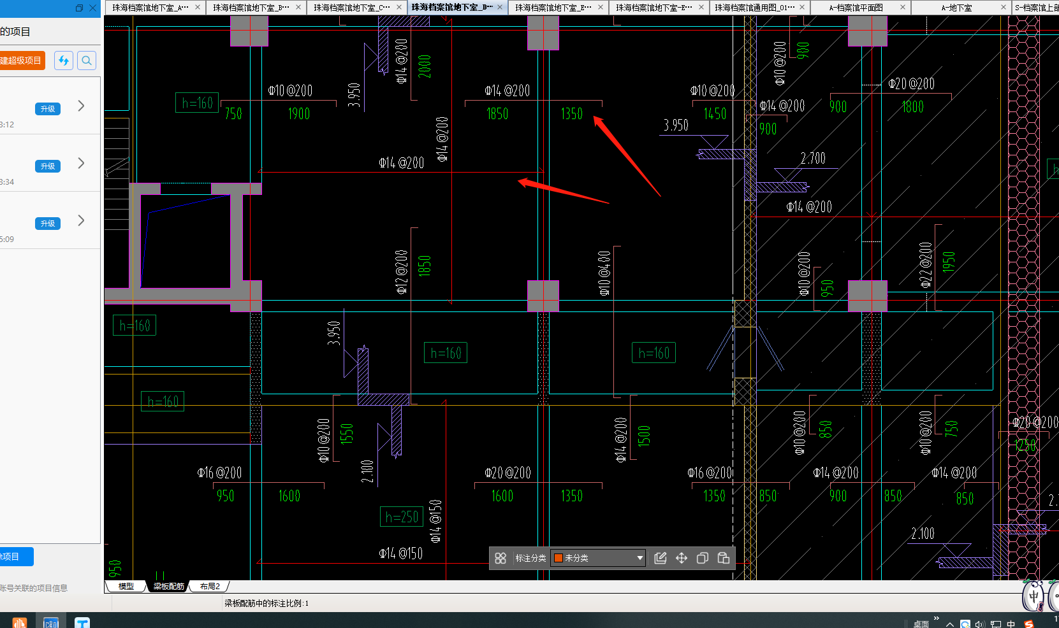Click the orange 建超级项目 button
This screenshot has width=1059, height=628.
22,61
